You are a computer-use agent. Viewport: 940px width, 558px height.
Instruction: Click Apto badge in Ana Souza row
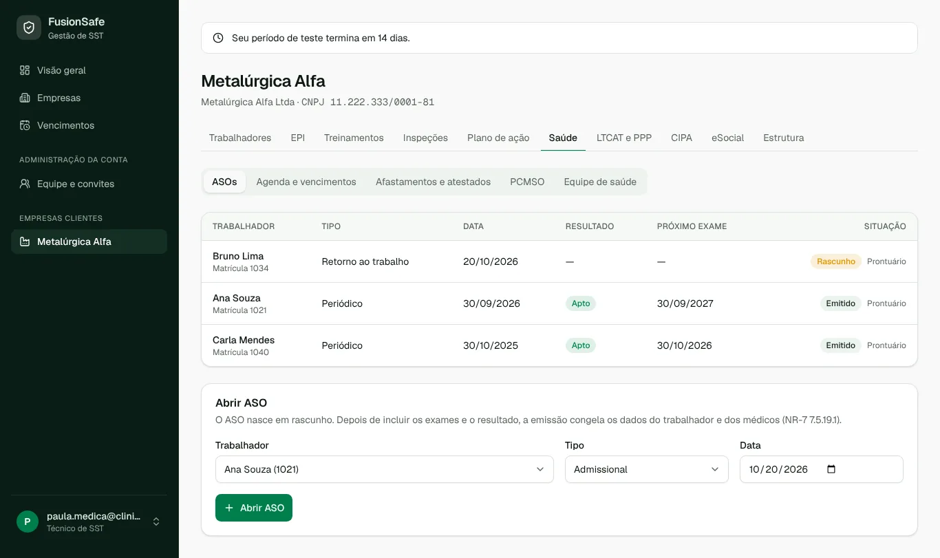(581, 303)
